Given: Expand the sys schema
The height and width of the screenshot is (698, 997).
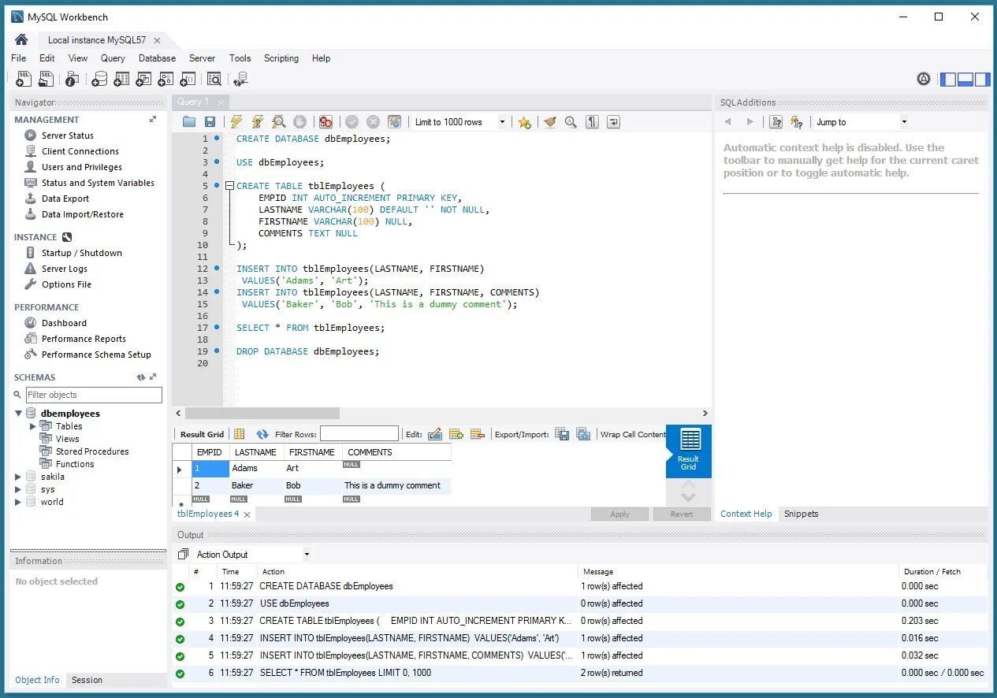Looking at the screenshot, I should (x=19, y=489).
